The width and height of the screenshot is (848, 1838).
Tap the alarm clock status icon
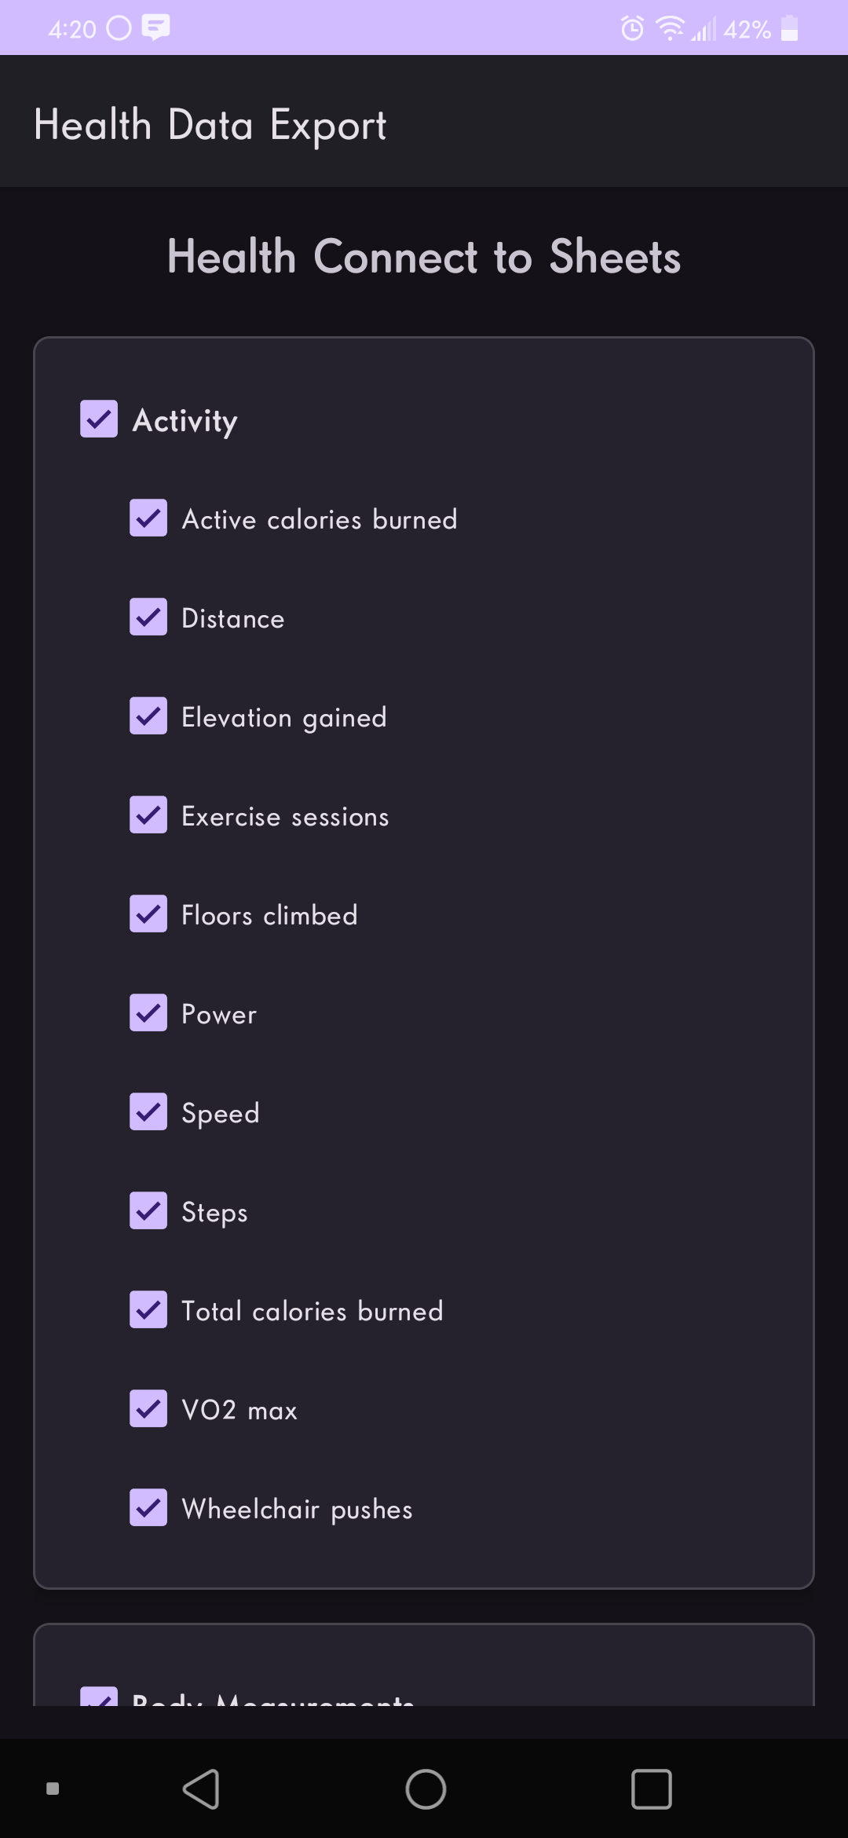coord(632,29)
